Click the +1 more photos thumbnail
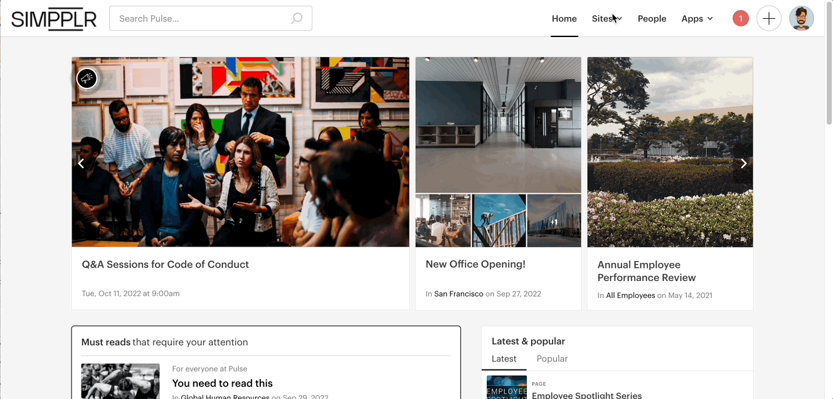This screenshot has width=833, height=399. pyautogui.click(x=554, y=220)
